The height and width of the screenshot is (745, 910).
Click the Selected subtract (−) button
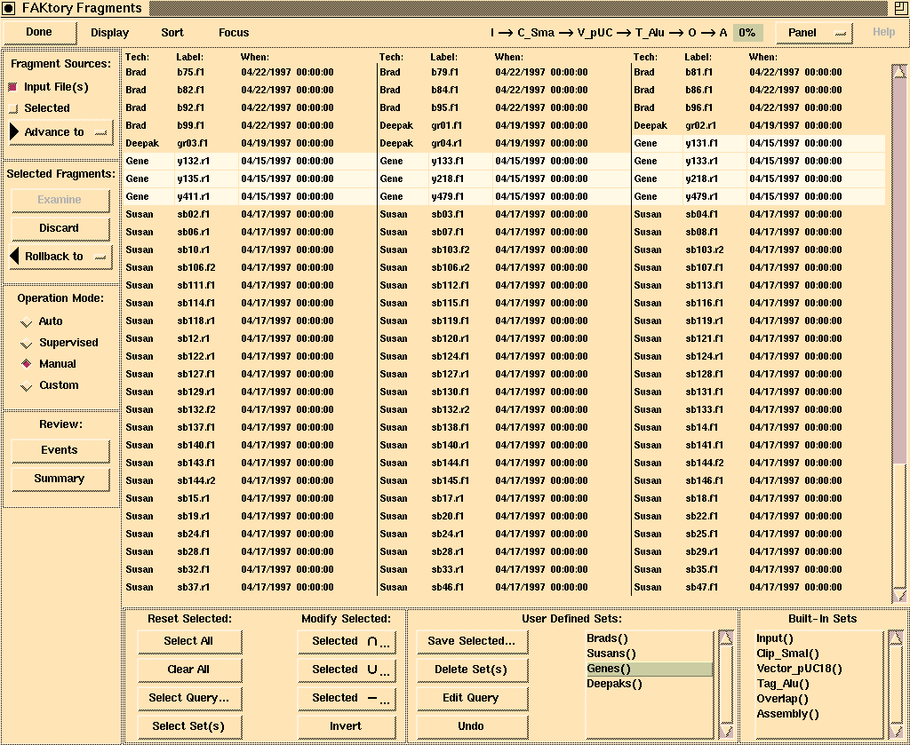346,698
